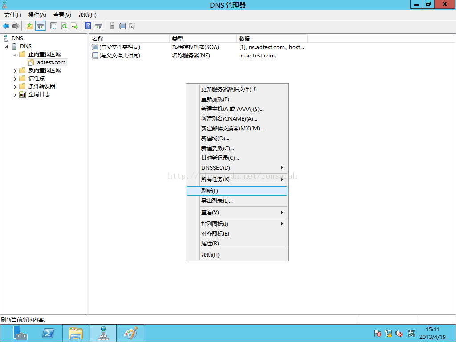Click the new record notebook toolbar icon
The width and height of the screenshot is (456, 342).
click(x=122, y=26)
